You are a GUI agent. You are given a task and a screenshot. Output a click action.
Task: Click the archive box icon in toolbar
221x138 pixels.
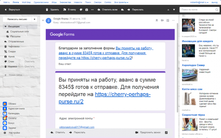point(87,10)
